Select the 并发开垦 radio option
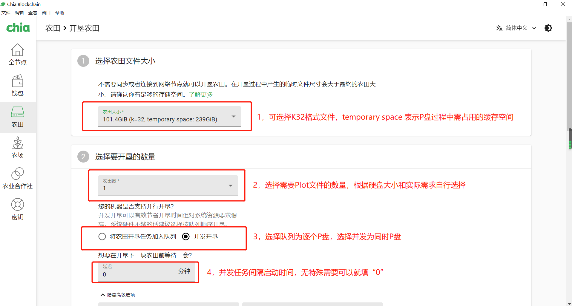The width and height of the screenshot is (572, 306). click(186, 237)
